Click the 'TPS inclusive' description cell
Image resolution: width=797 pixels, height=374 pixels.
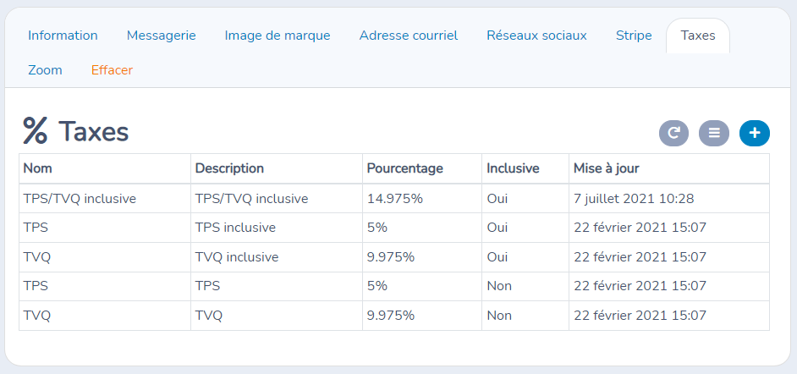[x=277, y=228]
